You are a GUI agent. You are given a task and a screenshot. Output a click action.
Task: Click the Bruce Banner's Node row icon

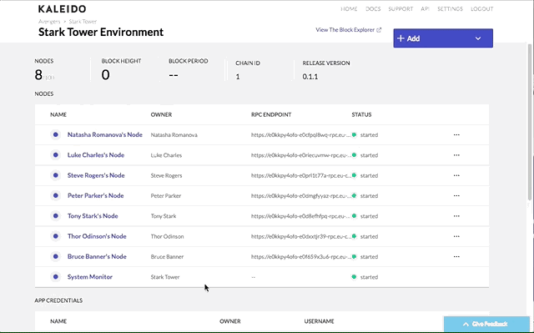[55, 256]
